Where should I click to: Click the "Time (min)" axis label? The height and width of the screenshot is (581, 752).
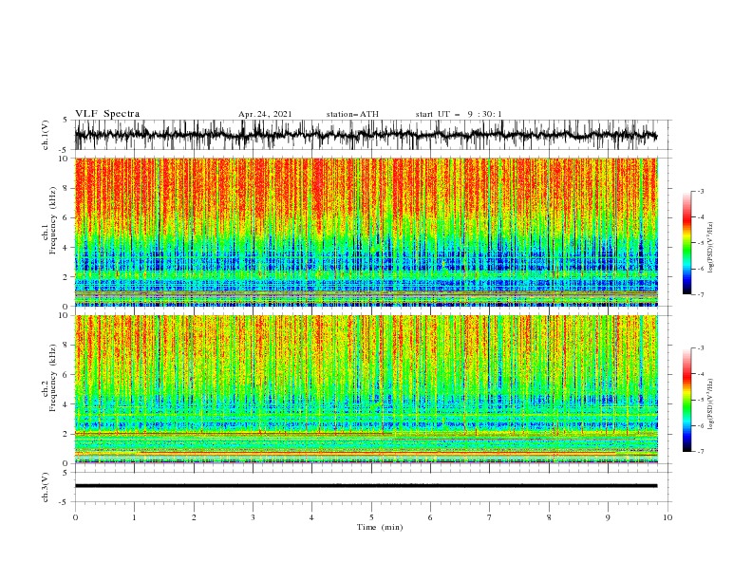(380, 527)
